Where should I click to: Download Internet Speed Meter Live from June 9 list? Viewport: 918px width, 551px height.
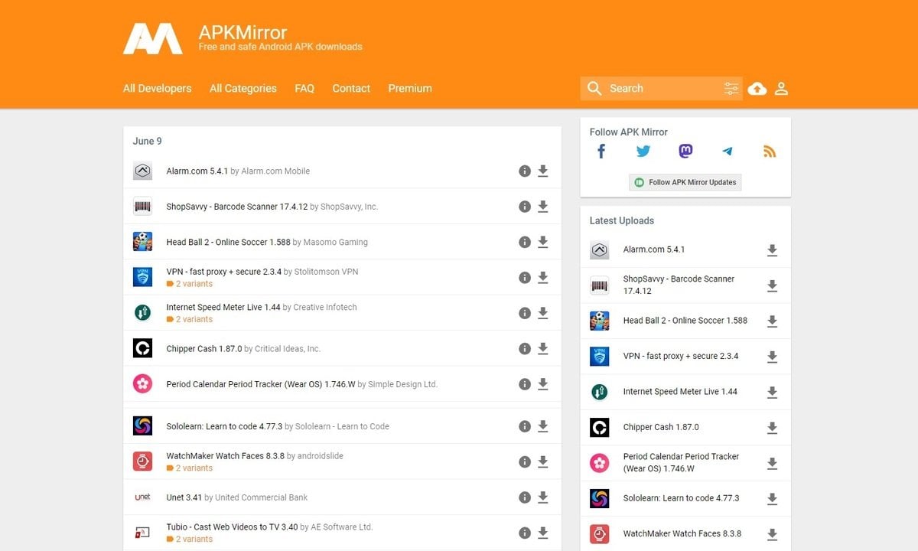tap(543, 313)
